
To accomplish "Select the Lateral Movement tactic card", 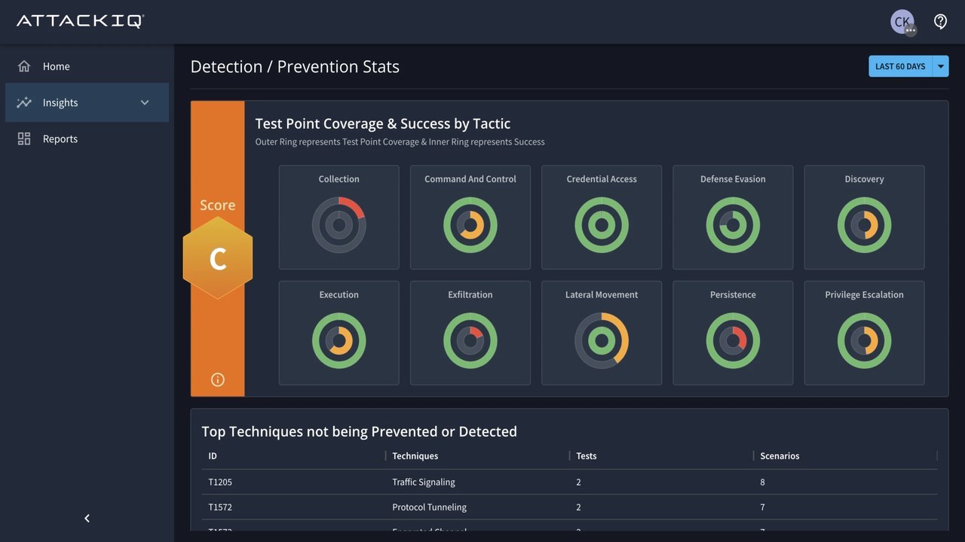I will coord(602,333).
